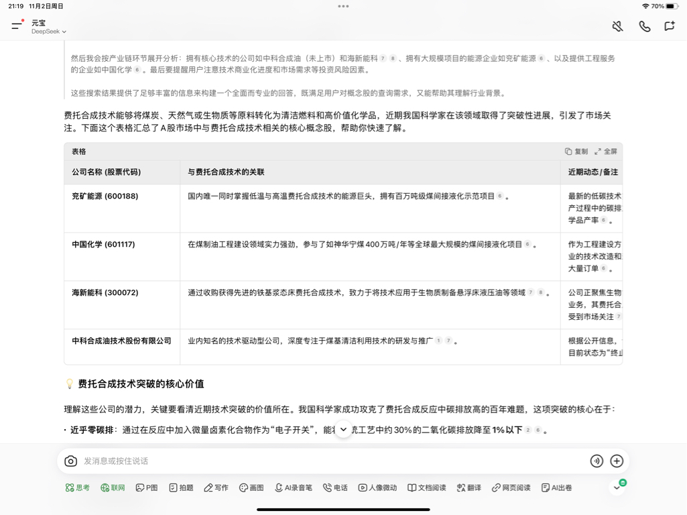Open the sidebar menu icon
Image resolution: width=687 pixels, height=515 pixels.
pyautogui.click(x=17, y=25)
